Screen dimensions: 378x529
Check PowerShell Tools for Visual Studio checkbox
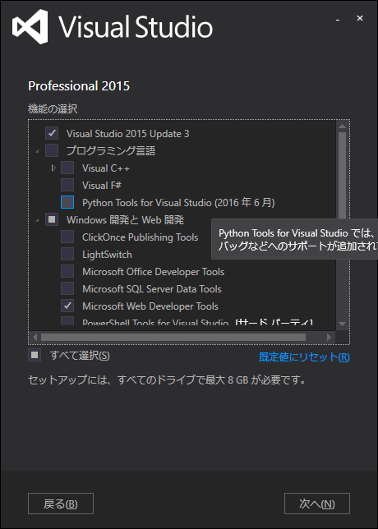(x=67, y=321)
